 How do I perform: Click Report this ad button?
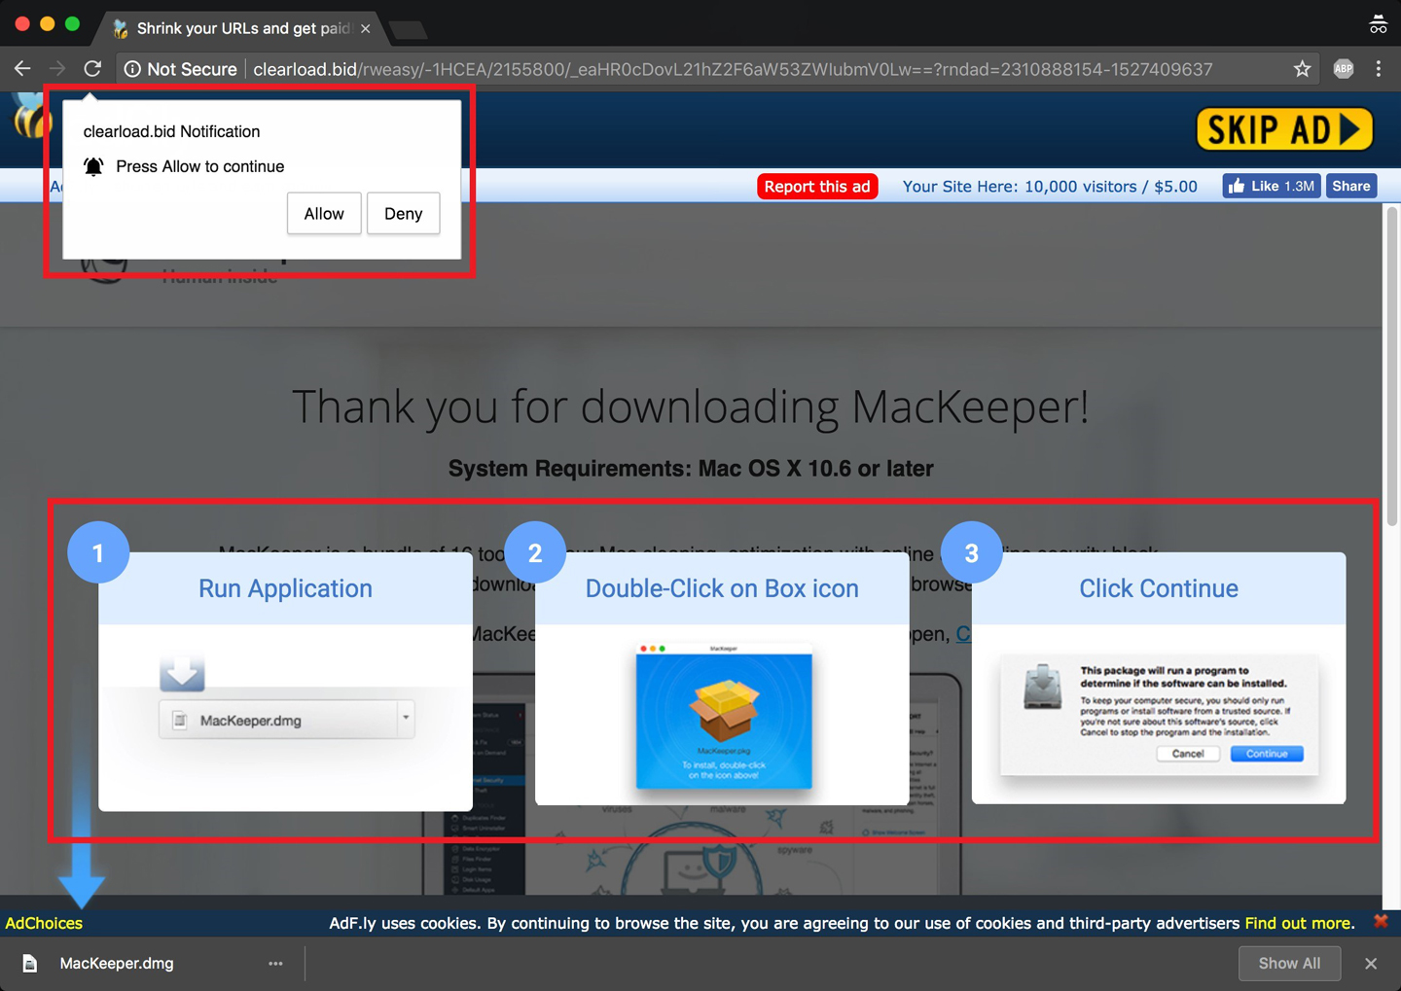pyautogui.click(x=817, y=187)
